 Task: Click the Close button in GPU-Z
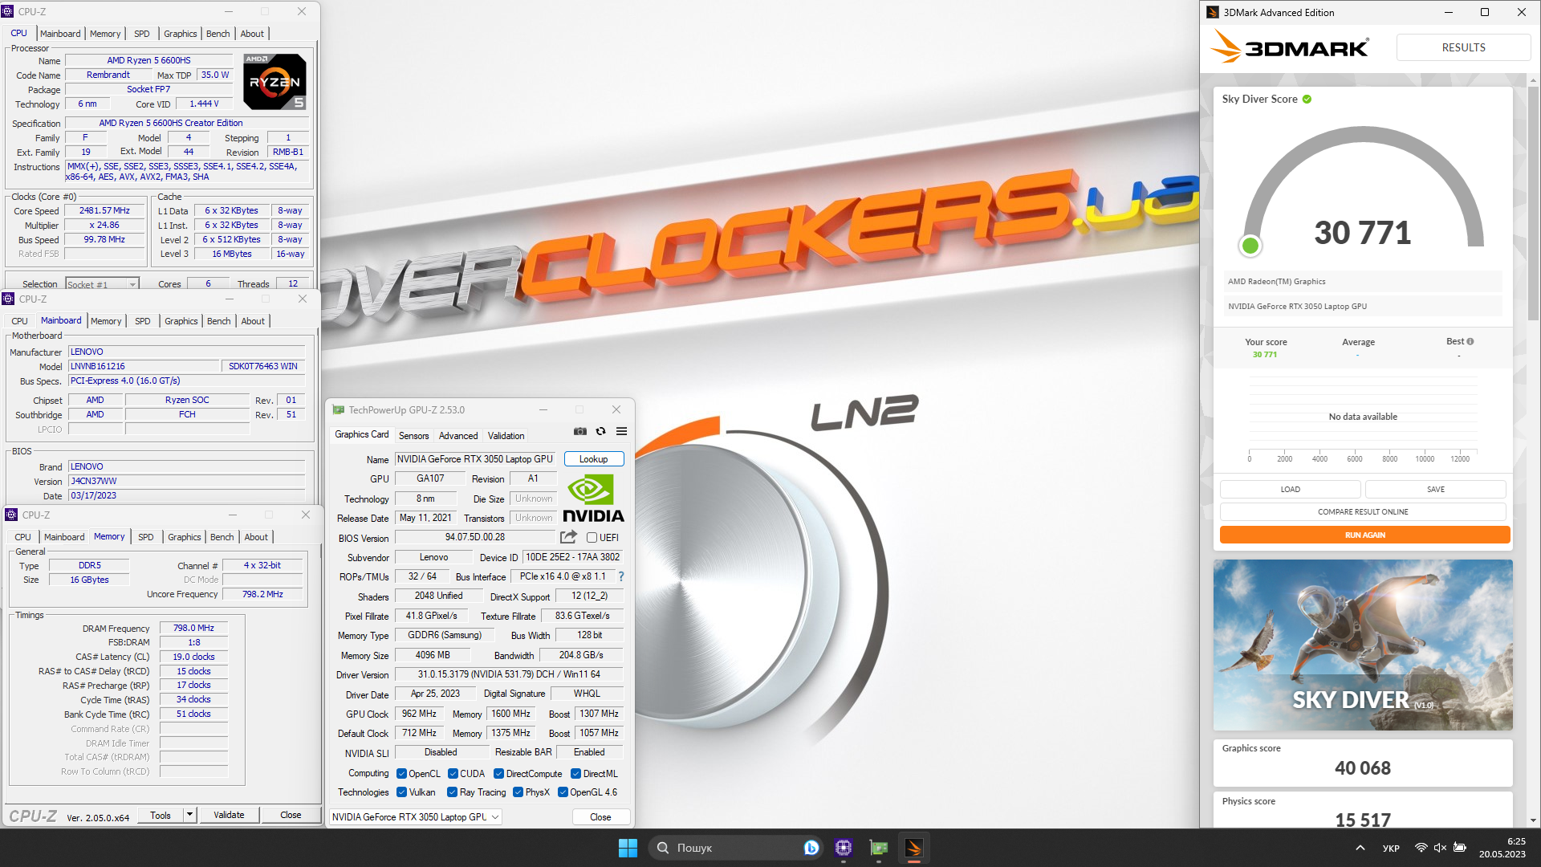[600, 817]
